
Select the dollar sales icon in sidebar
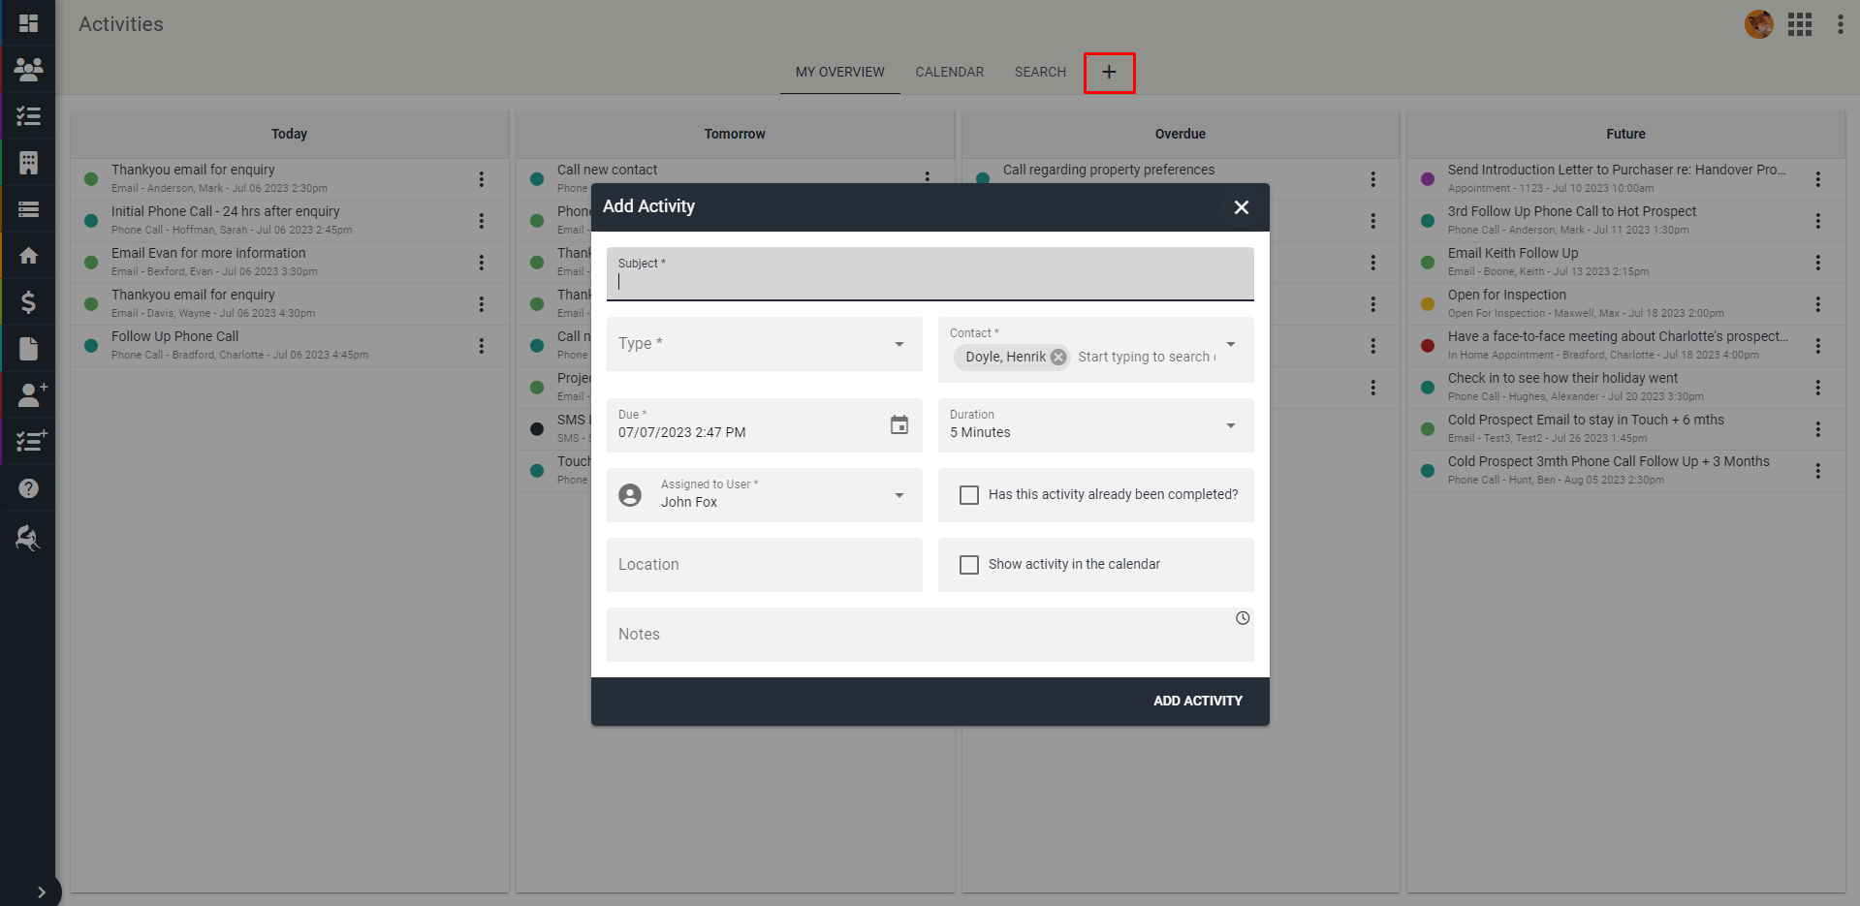coord(27,301)
